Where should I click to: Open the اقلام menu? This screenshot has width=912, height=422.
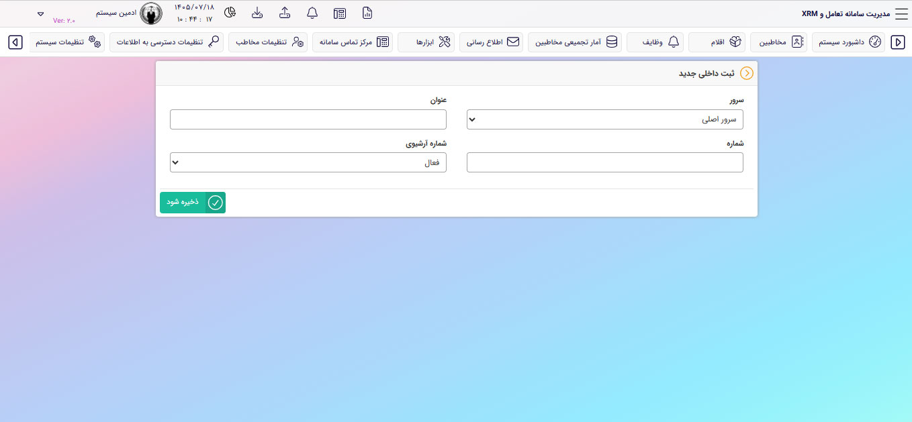(x=717, y=42)
